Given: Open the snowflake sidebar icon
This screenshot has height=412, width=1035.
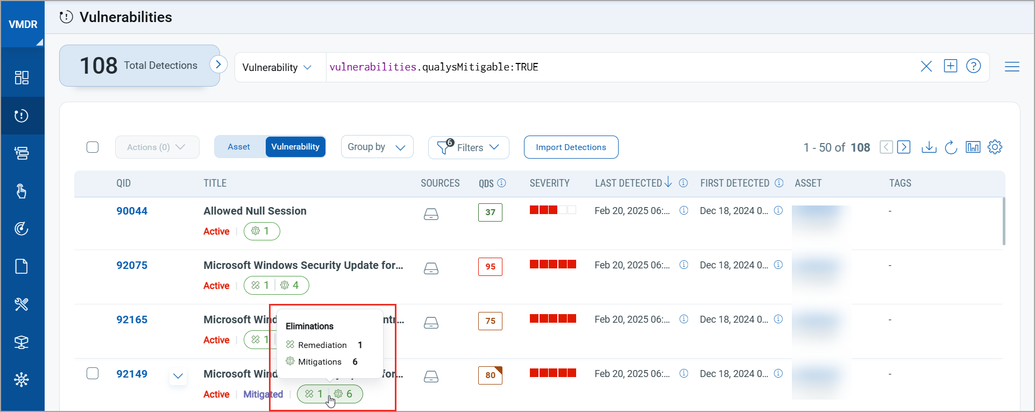Looking at the screenshot, I should pos(22,380).
